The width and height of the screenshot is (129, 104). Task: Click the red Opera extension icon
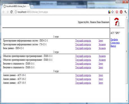coord(121,12)
